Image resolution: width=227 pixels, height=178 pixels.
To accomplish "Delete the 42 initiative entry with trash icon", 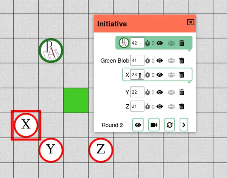I will [182, 43].
